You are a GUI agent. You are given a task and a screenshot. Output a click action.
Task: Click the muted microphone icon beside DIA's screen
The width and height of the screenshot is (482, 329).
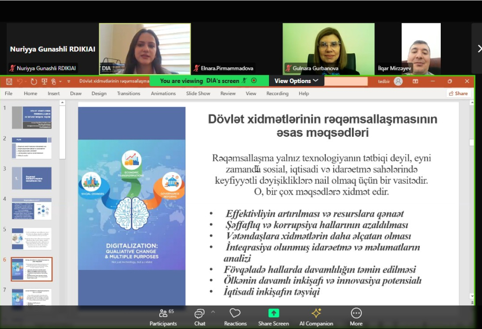point(244,80)
